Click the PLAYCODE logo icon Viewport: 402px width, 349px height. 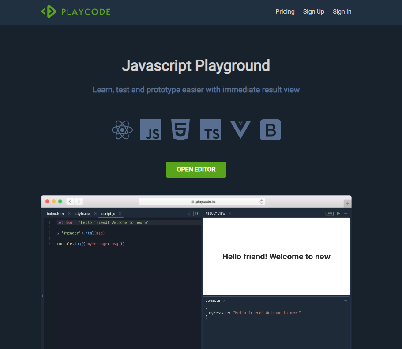click(49, 11)
